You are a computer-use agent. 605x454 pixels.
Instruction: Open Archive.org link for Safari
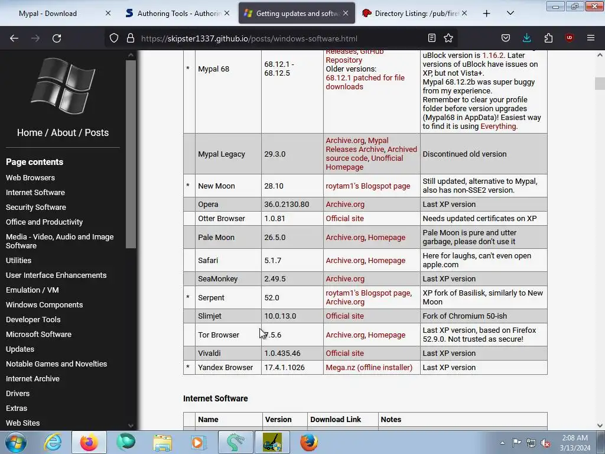pos(345,261)
